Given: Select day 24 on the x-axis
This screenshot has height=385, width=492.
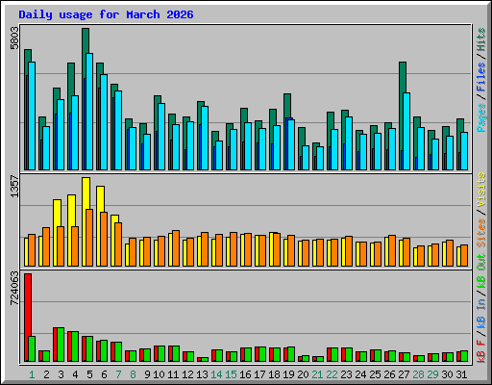Looking at the screenshot, I should [360, 374].
